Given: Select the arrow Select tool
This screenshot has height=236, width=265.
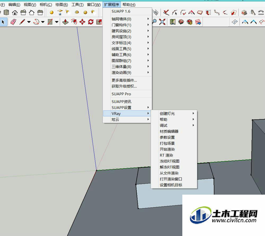Looking at the screenshot, I should click(x=3, y=22).
